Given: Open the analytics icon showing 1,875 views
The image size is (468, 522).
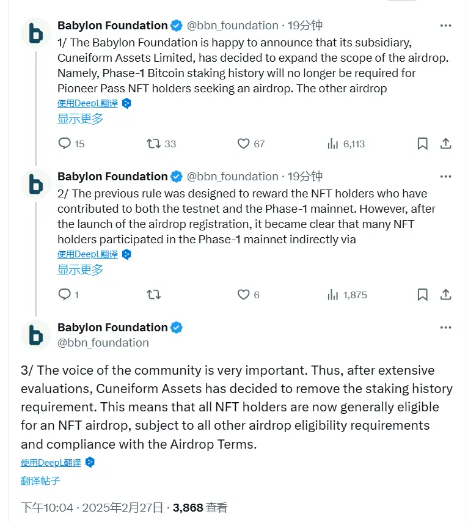Looking at the screenshot, I should click(332, 294).
